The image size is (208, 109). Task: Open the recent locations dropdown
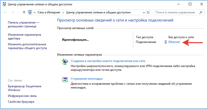[x=18, y=12]
